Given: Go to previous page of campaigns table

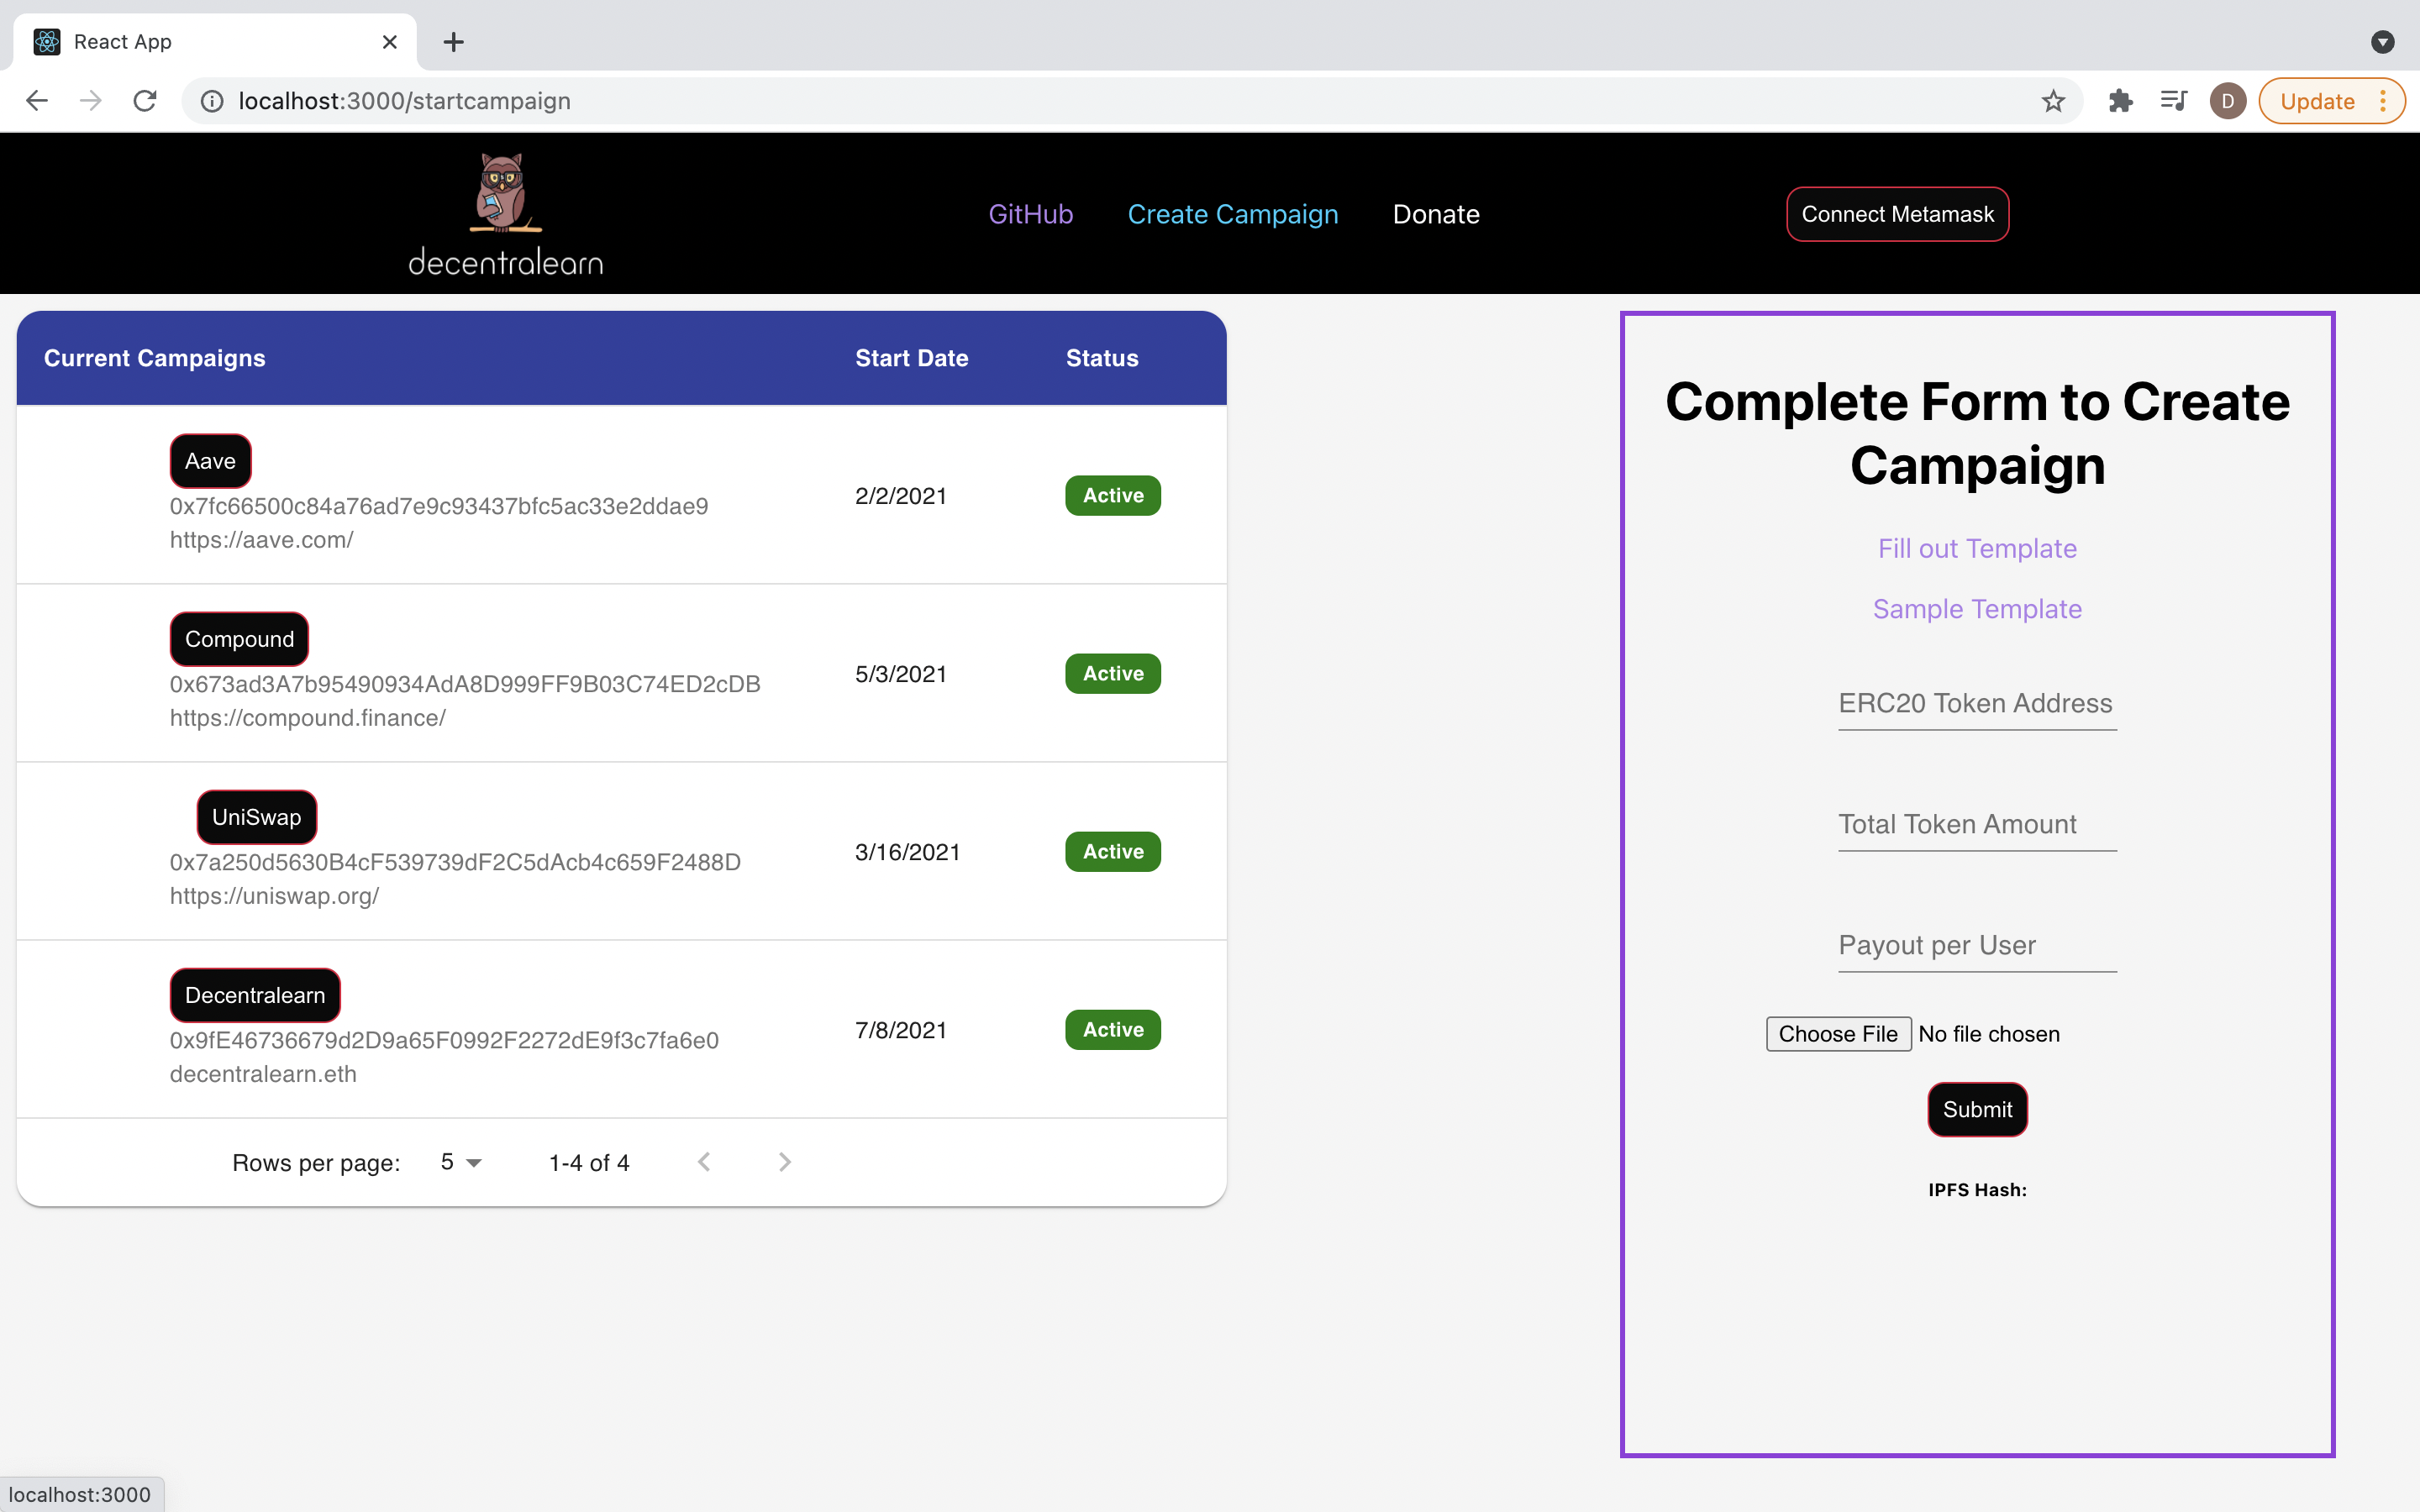Looking at the screenshot, I should [704, 1162].
